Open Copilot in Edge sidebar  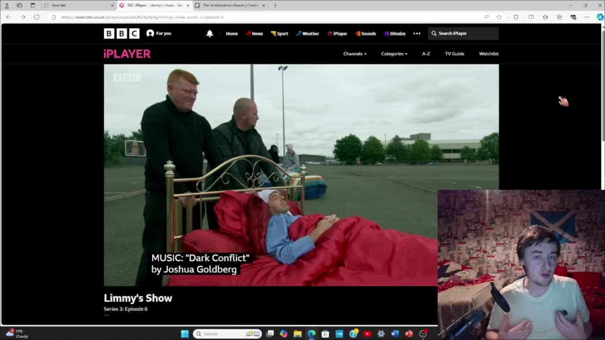click(x=600, y=17)
